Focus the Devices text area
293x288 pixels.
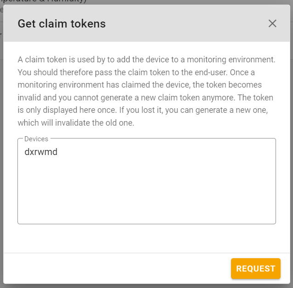(146, 181)
